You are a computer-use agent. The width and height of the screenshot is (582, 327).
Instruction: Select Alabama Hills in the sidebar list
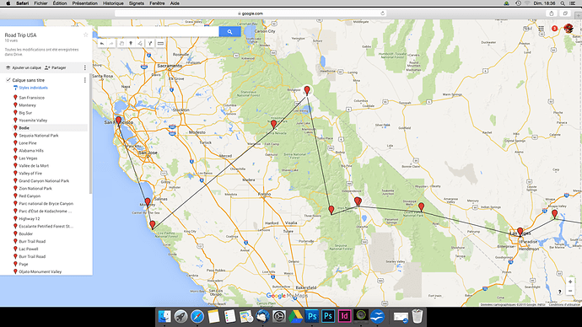click(31, 151)
